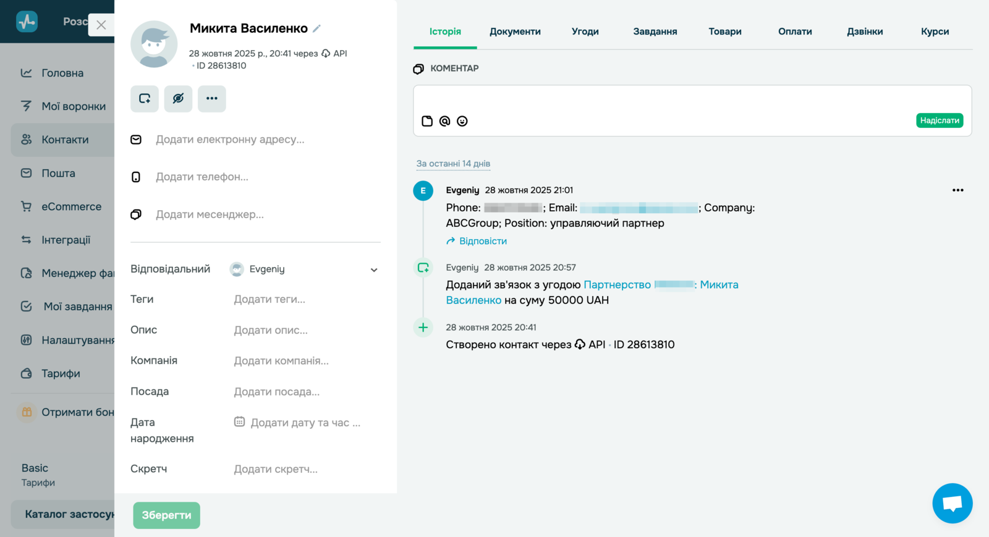Click the add deal icon button

pyautogui.click(x=145, y=98)
